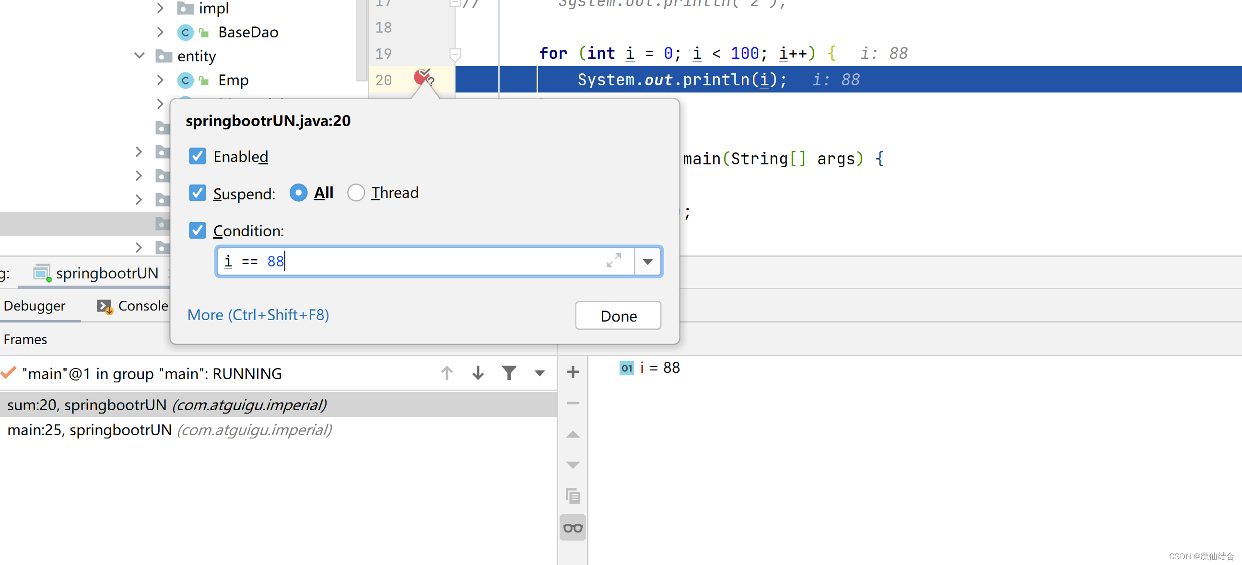1242x565 pixels.
Task: Select the i = 88 variable entry
Action: coord(650,368)
